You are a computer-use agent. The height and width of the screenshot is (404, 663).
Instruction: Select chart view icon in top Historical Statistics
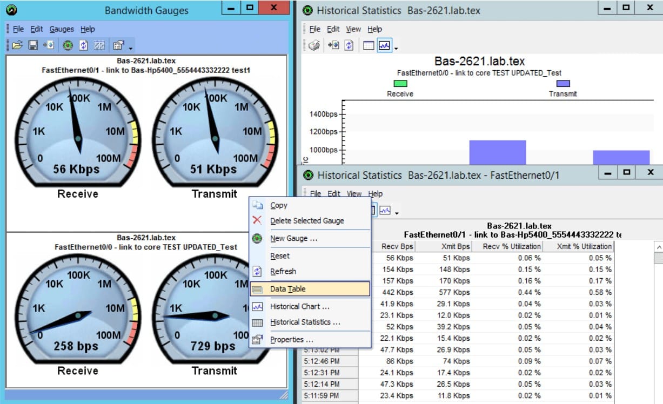pyautogui.click(x=384, y=45)
